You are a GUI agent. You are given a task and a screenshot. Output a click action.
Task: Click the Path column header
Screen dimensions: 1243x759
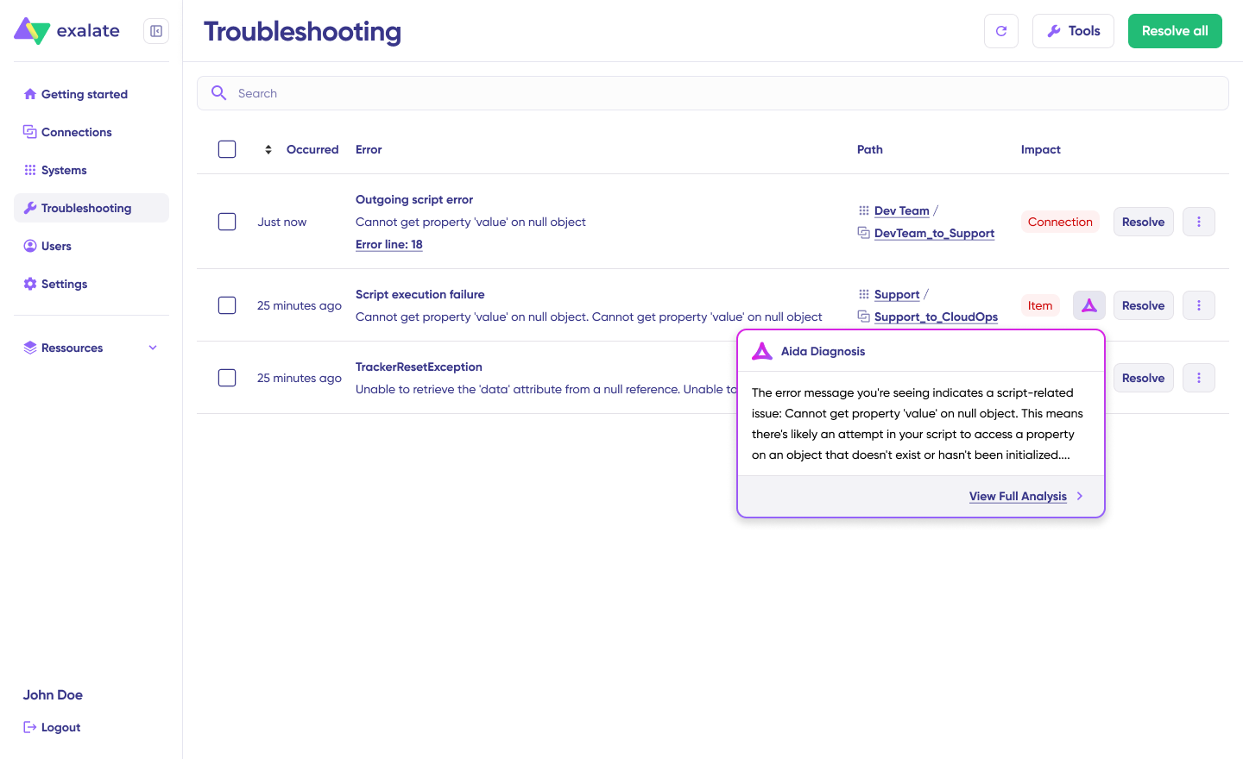pyautogui.click(x=870, y=149)
